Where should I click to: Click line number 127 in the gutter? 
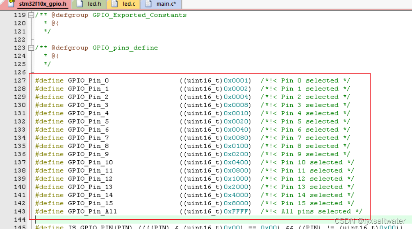tap(20, 81)
